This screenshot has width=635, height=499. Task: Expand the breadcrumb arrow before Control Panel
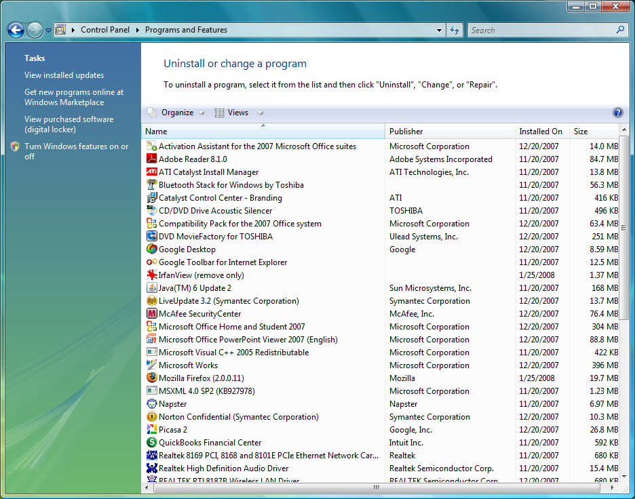point(73,30)
